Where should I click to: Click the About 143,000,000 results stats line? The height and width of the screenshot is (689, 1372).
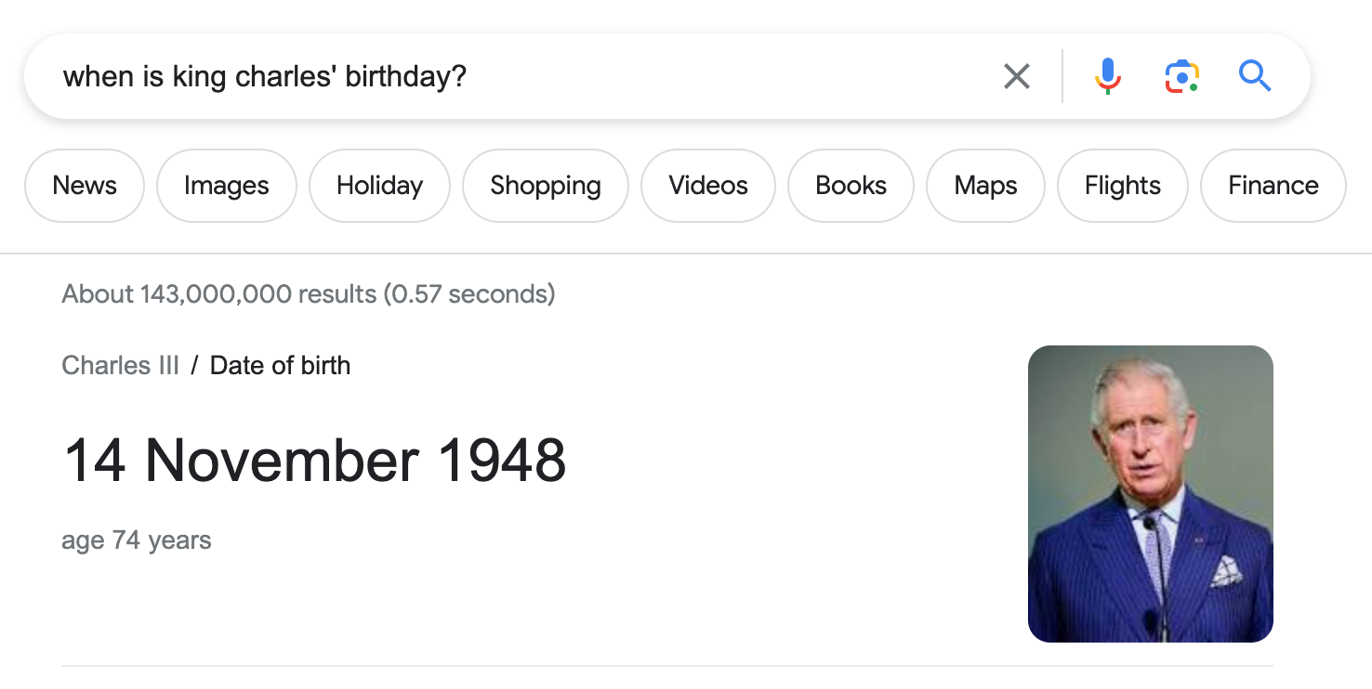(309, 294)
